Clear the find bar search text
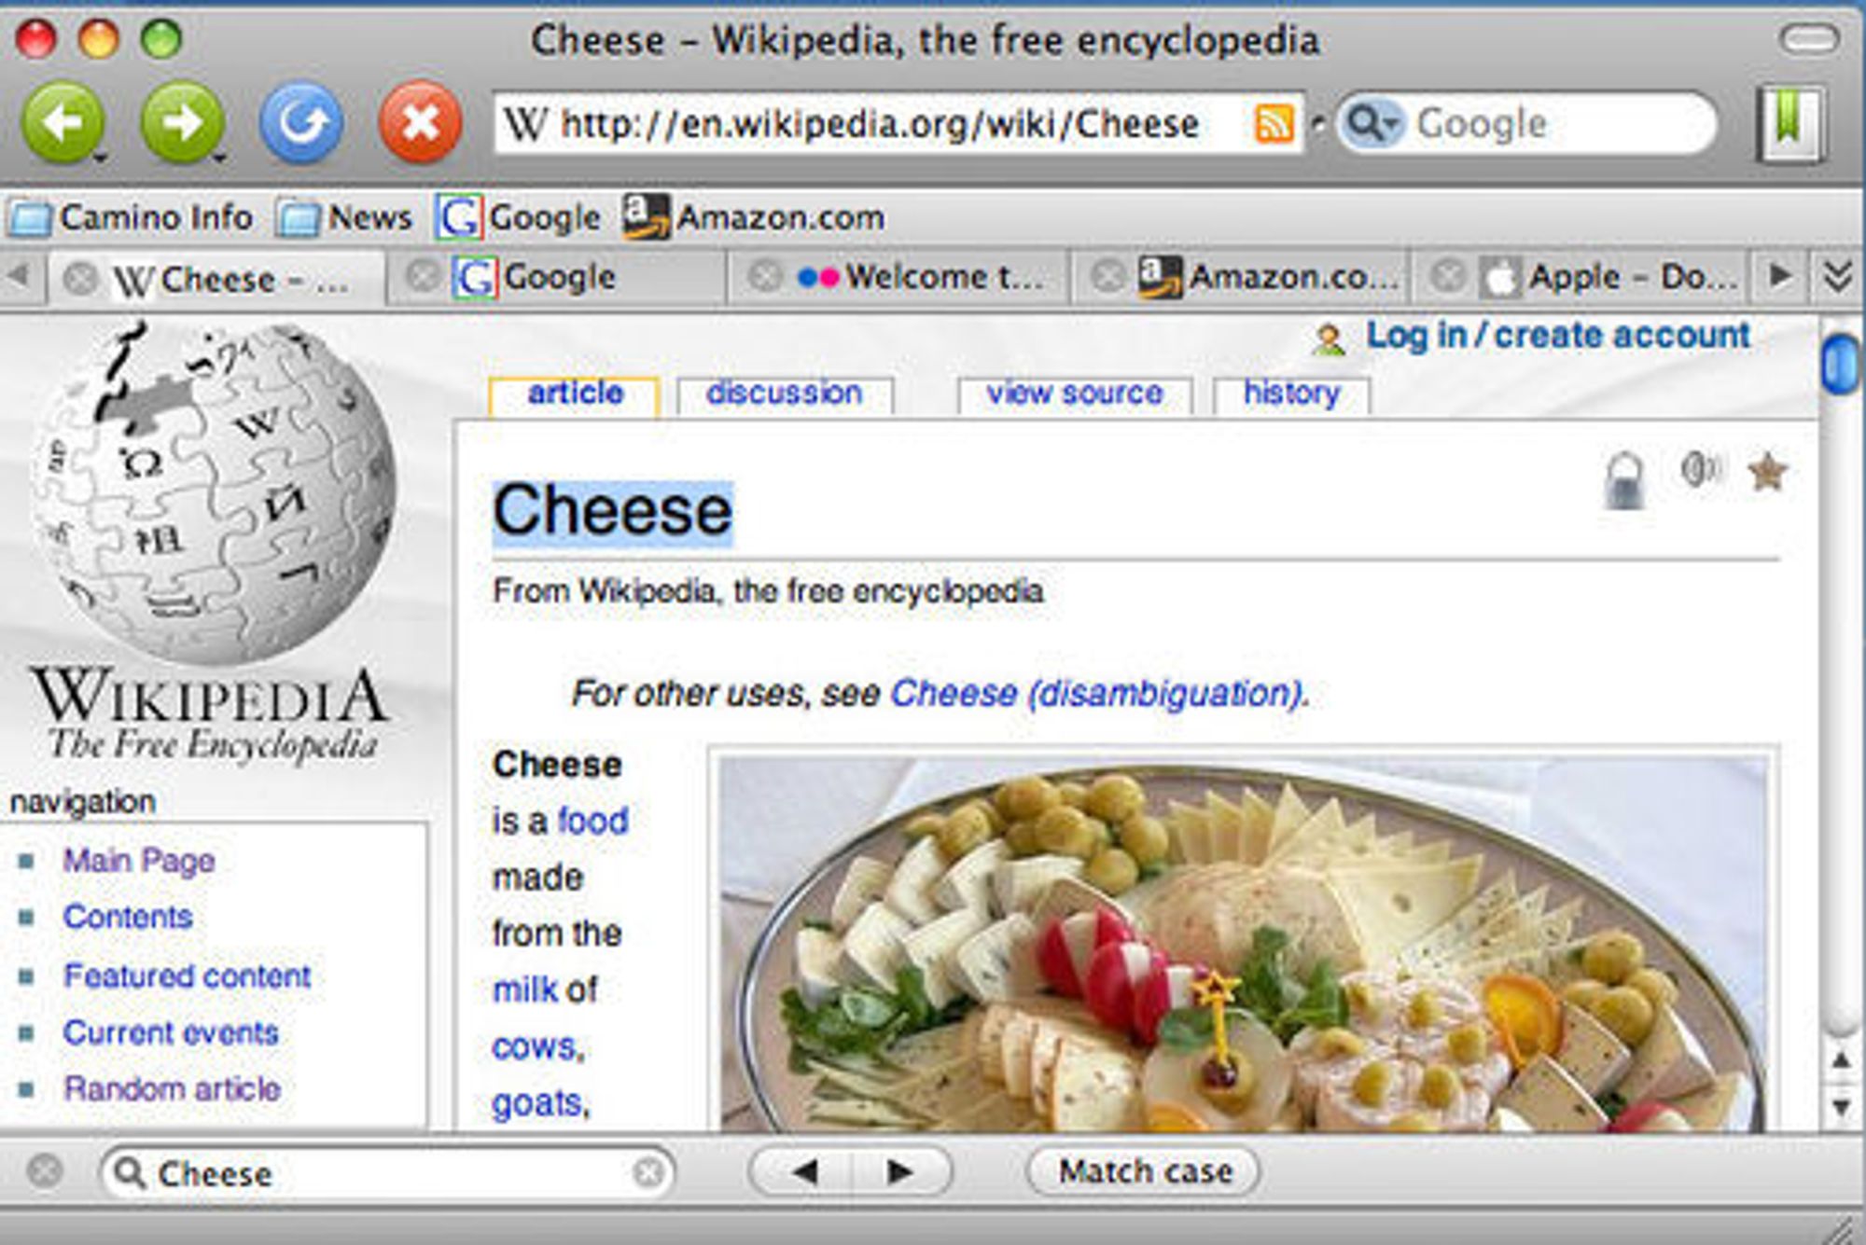The height and width of the screenshot is (1245, 1866). click(x=648, y=1172)
